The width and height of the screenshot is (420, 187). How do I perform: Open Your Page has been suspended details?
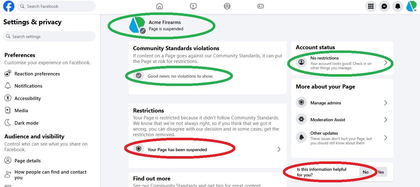click(x=207, y=149)
